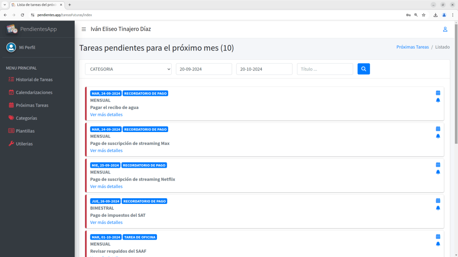Click Ver más detalles for streaming Max
Image resolution: width=458 pixels, height=257 pixels.
click(x=106, y=150)
